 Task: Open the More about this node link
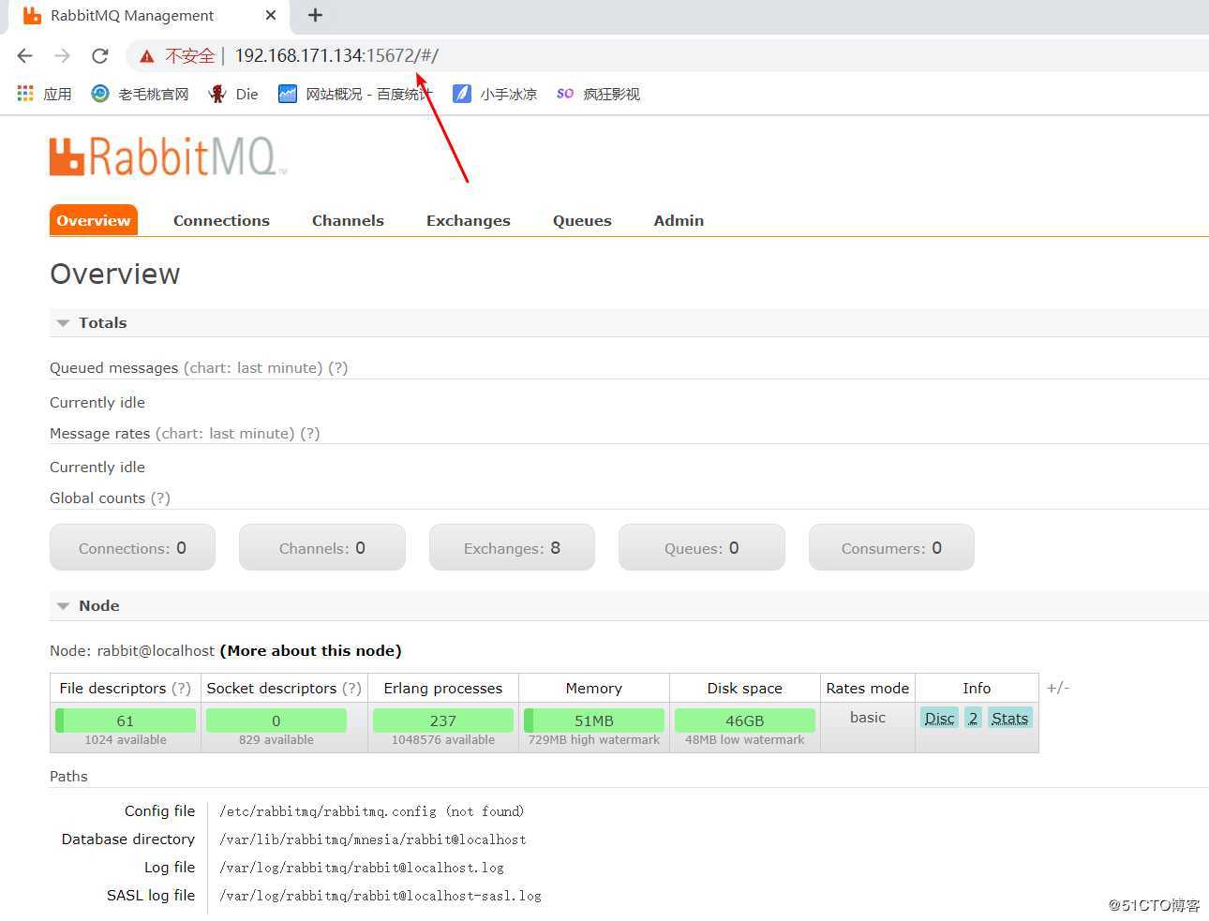pyautogui.click(x=310, y=650)
